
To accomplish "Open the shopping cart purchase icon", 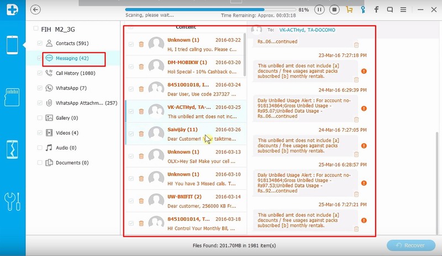I will (x=349, y=9).
